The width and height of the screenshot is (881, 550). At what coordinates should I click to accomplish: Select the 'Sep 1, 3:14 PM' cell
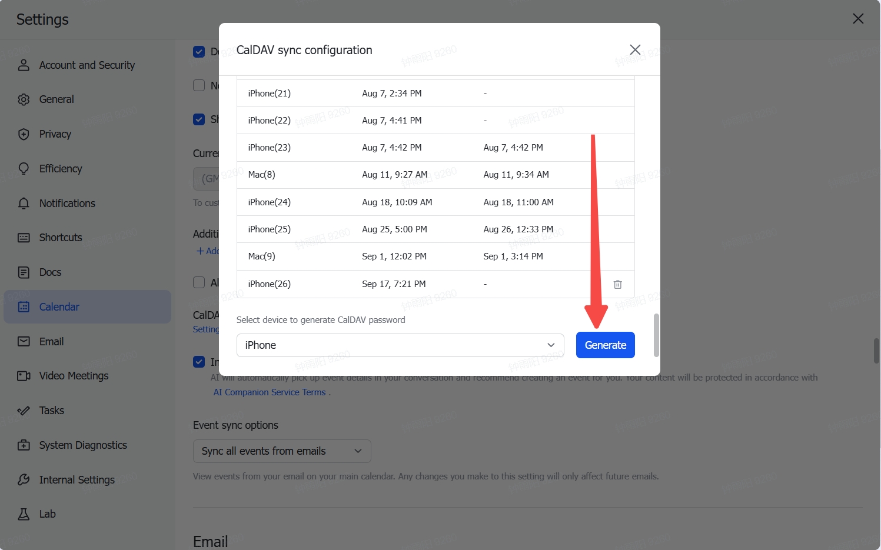click(513, 256)
